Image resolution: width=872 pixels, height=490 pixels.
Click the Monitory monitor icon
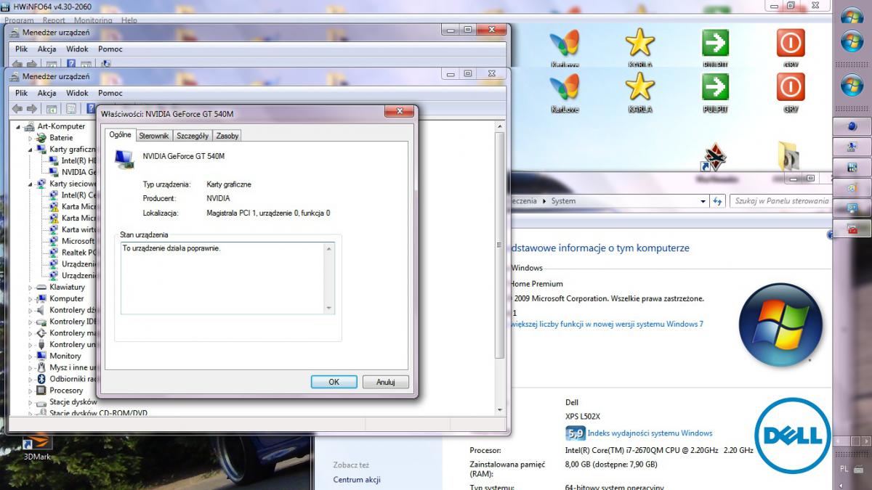[41, 356]
